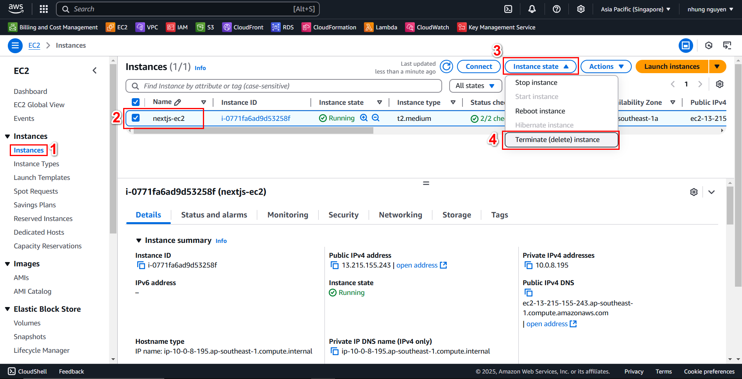
Task: Collapse the Instance summary section
Action: point(138,241)
